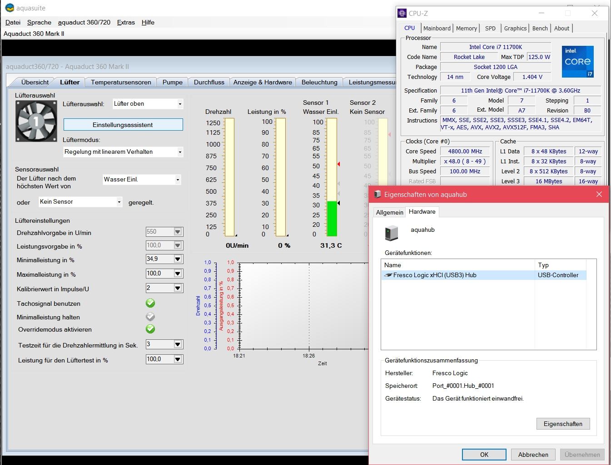Open the Leistung für den Lüftertest spinner arrow
The width and height of the screenshot is (611, 465).
tap(178, 359)
